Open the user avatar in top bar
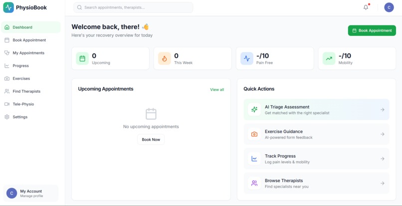The width and height of the screenshot is (402, 206). (389, 7)
